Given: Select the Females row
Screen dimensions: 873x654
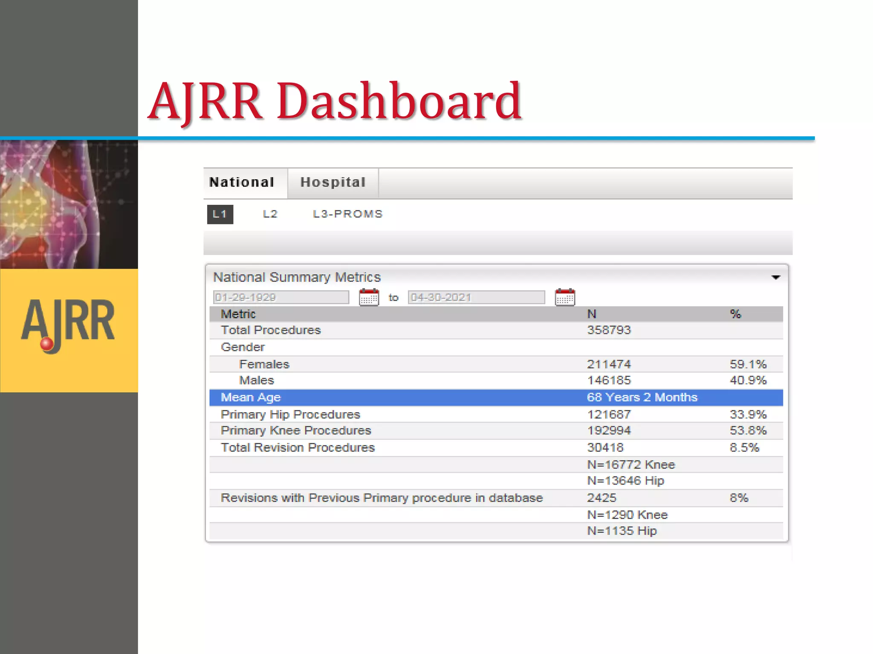Looking at the screenshot, I should coord(496,364).
